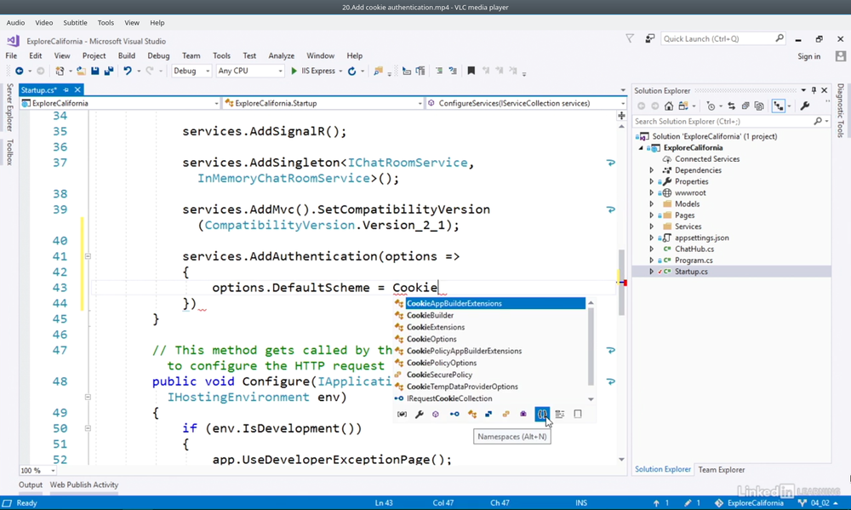Click the Navigate Backward toolbar arrow
This screenshot has width=851, height=510.
19,71
